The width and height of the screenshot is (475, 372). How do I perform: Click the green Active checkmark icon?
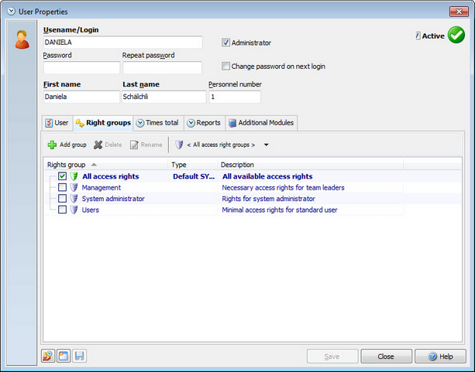pyautogui.click(x=456, y=35)
